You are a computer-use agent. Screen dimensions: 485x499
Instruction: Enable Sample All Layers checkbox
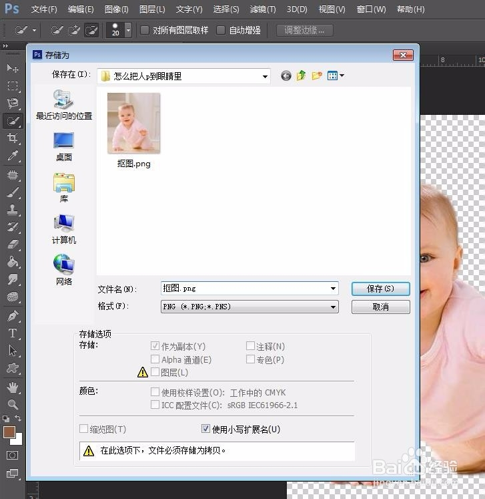[145, 30]
